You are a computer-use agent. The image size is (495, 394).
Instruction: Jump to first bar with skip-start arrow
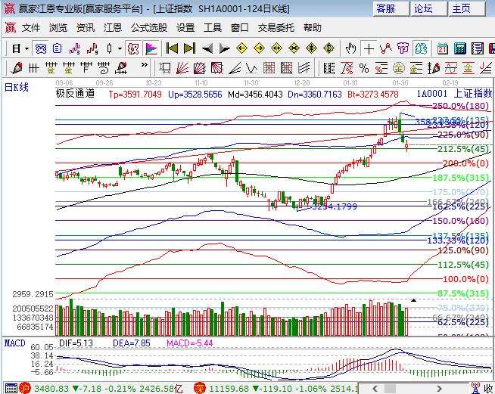point(172,48)
